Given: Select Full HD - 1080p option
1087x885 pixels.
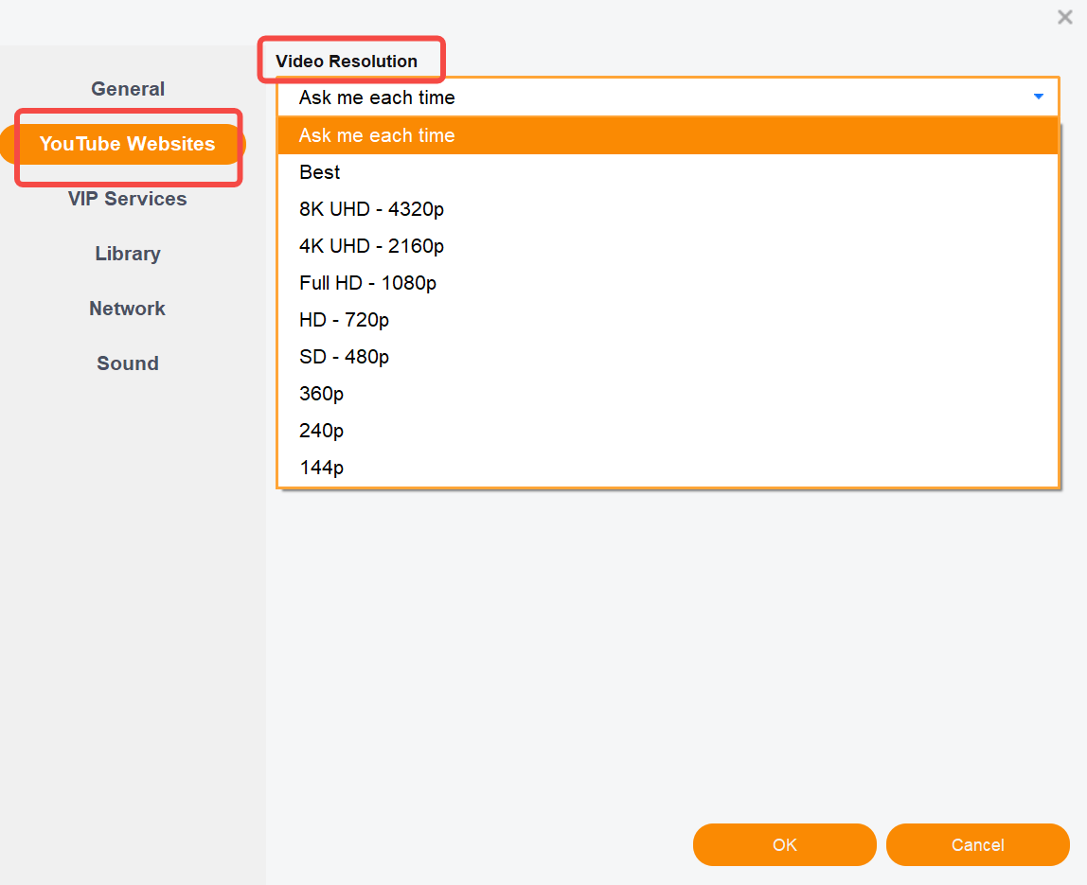Looking at the screenshot, I should (668, 283).
